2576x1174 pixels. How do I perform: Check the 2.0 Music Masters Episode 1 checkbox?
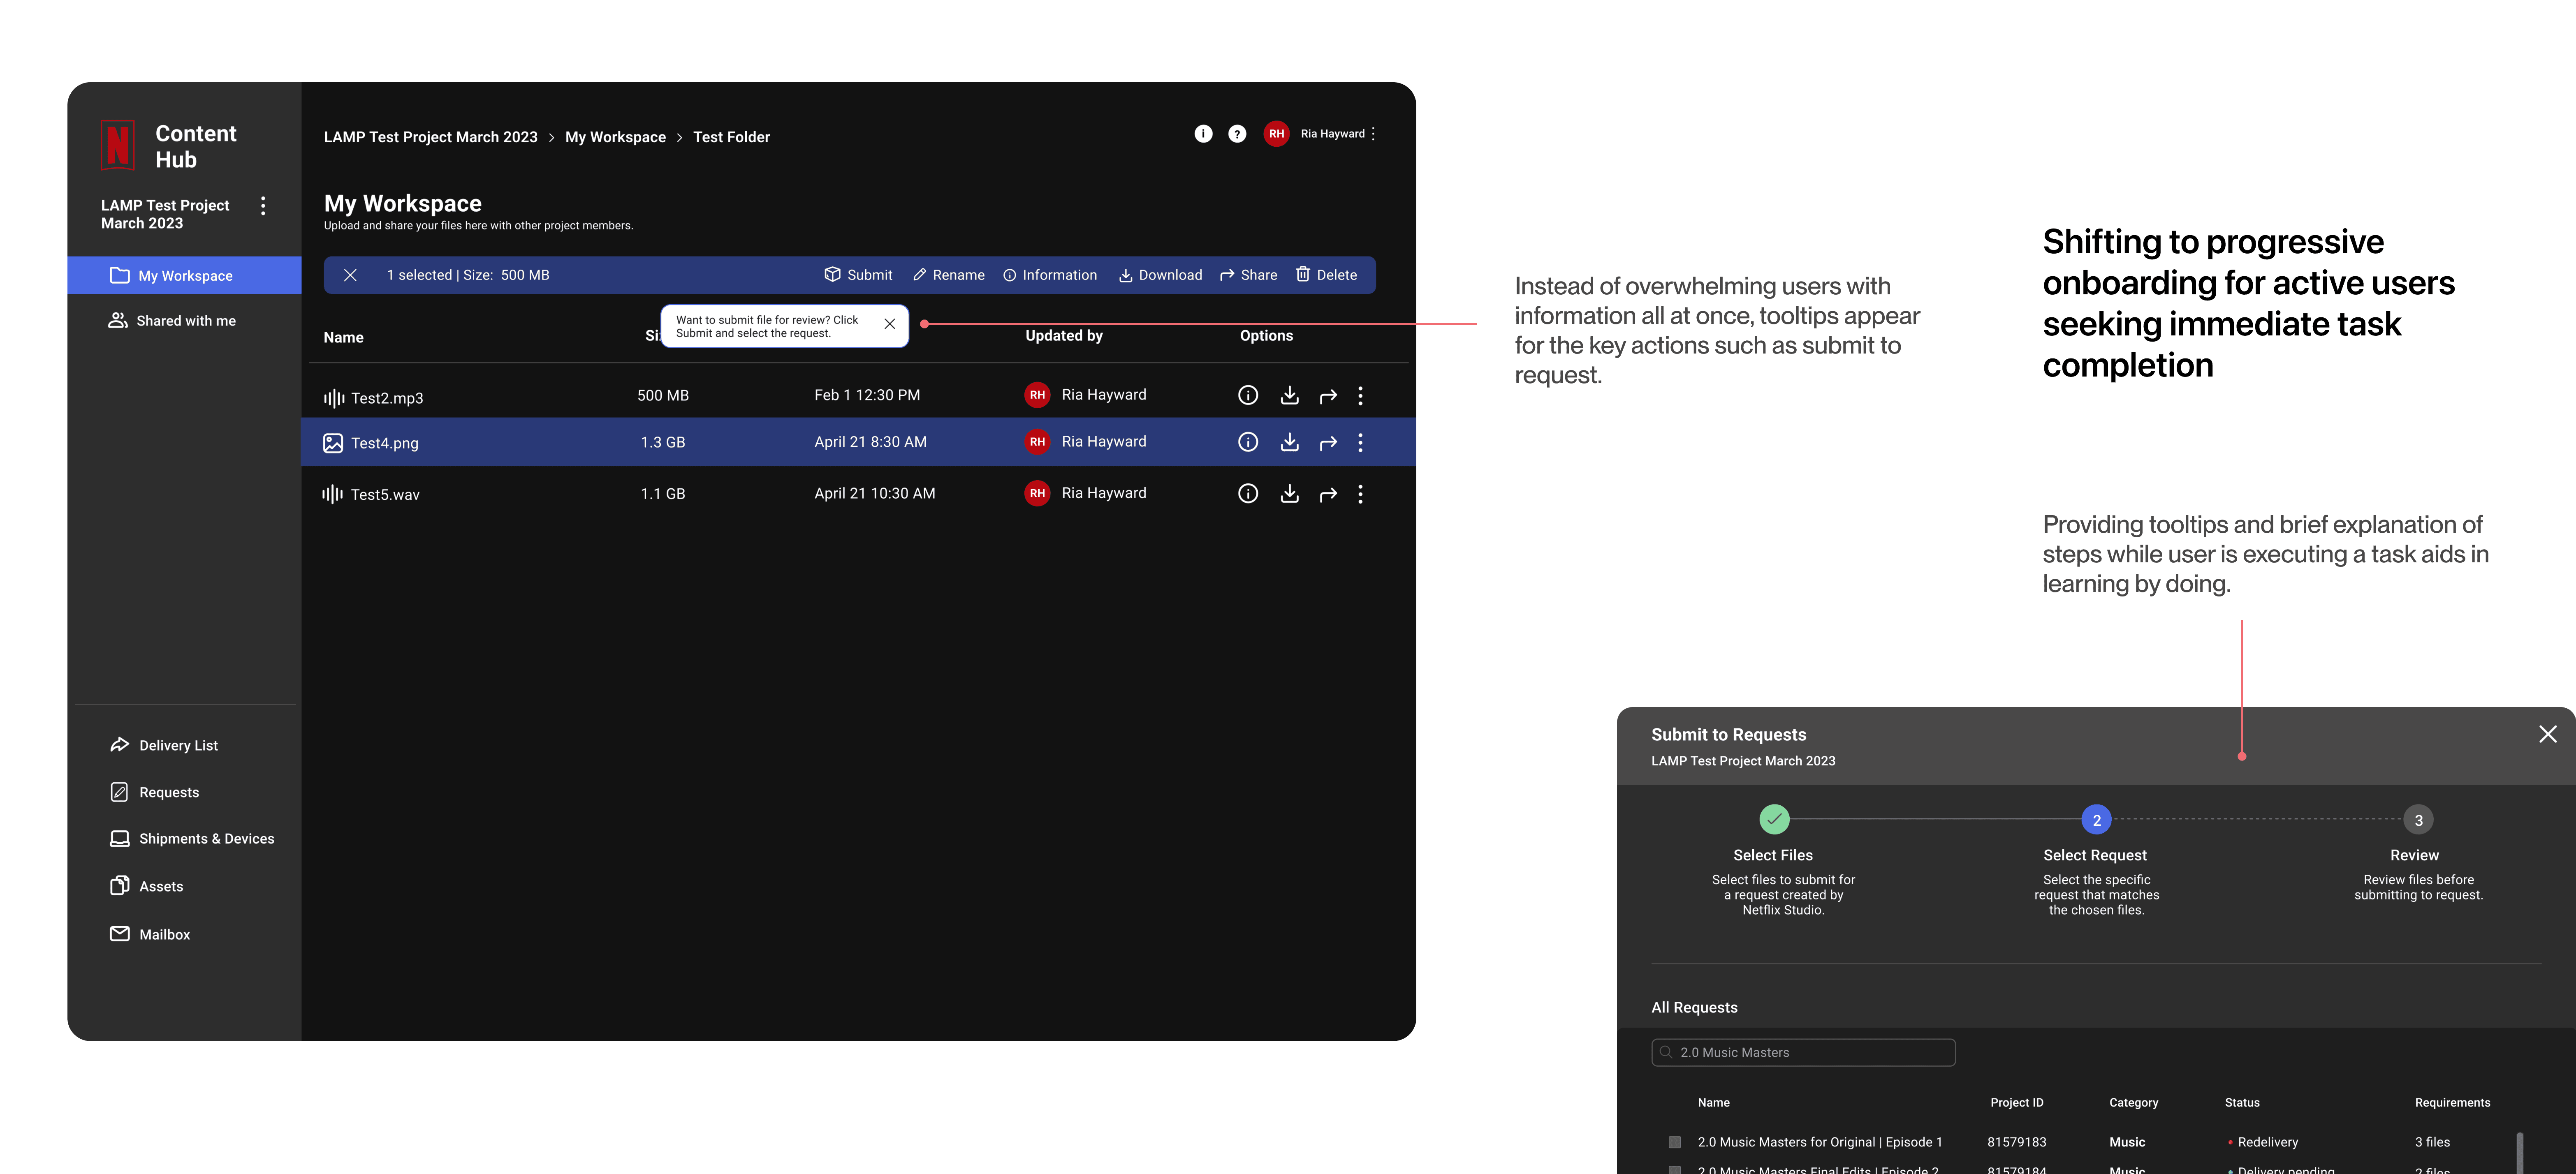pyautogui.click(x=1674, y=1142)
